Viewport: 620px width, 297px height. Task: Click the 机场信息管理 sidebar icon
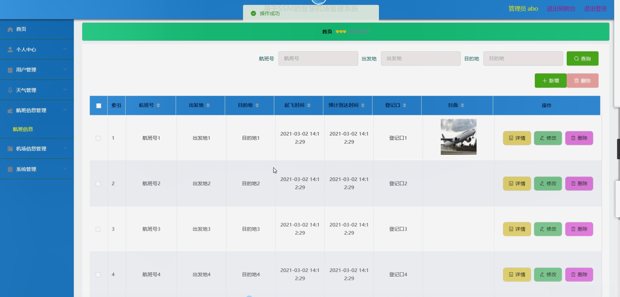click(x=10, y=149)
